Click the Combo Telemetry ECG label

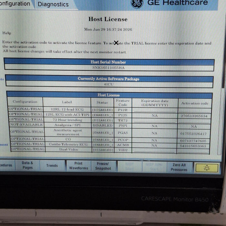pos(68,144)
